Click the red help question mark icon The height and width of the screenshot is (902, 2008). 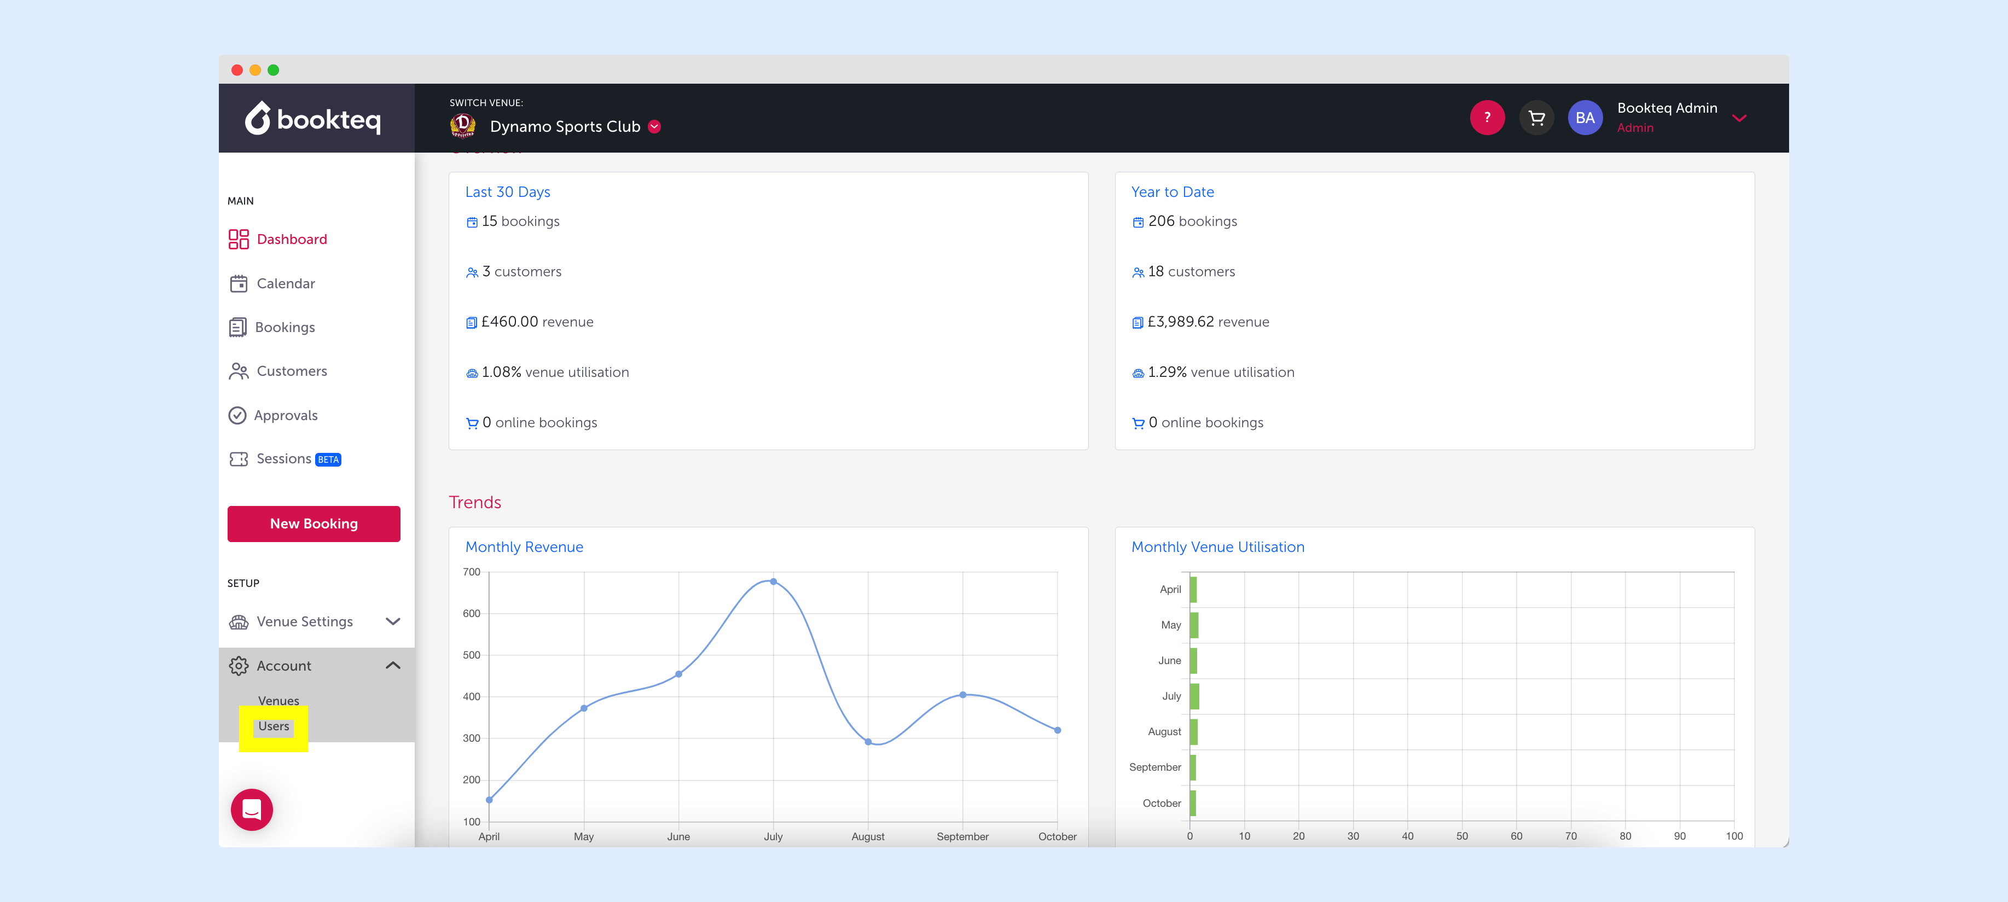1487,118
